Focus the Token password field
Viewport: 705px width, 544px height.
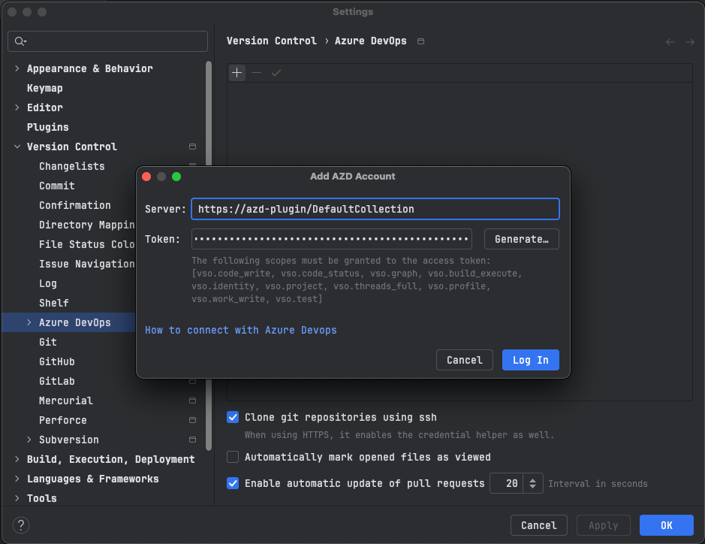tap(332, 239)
